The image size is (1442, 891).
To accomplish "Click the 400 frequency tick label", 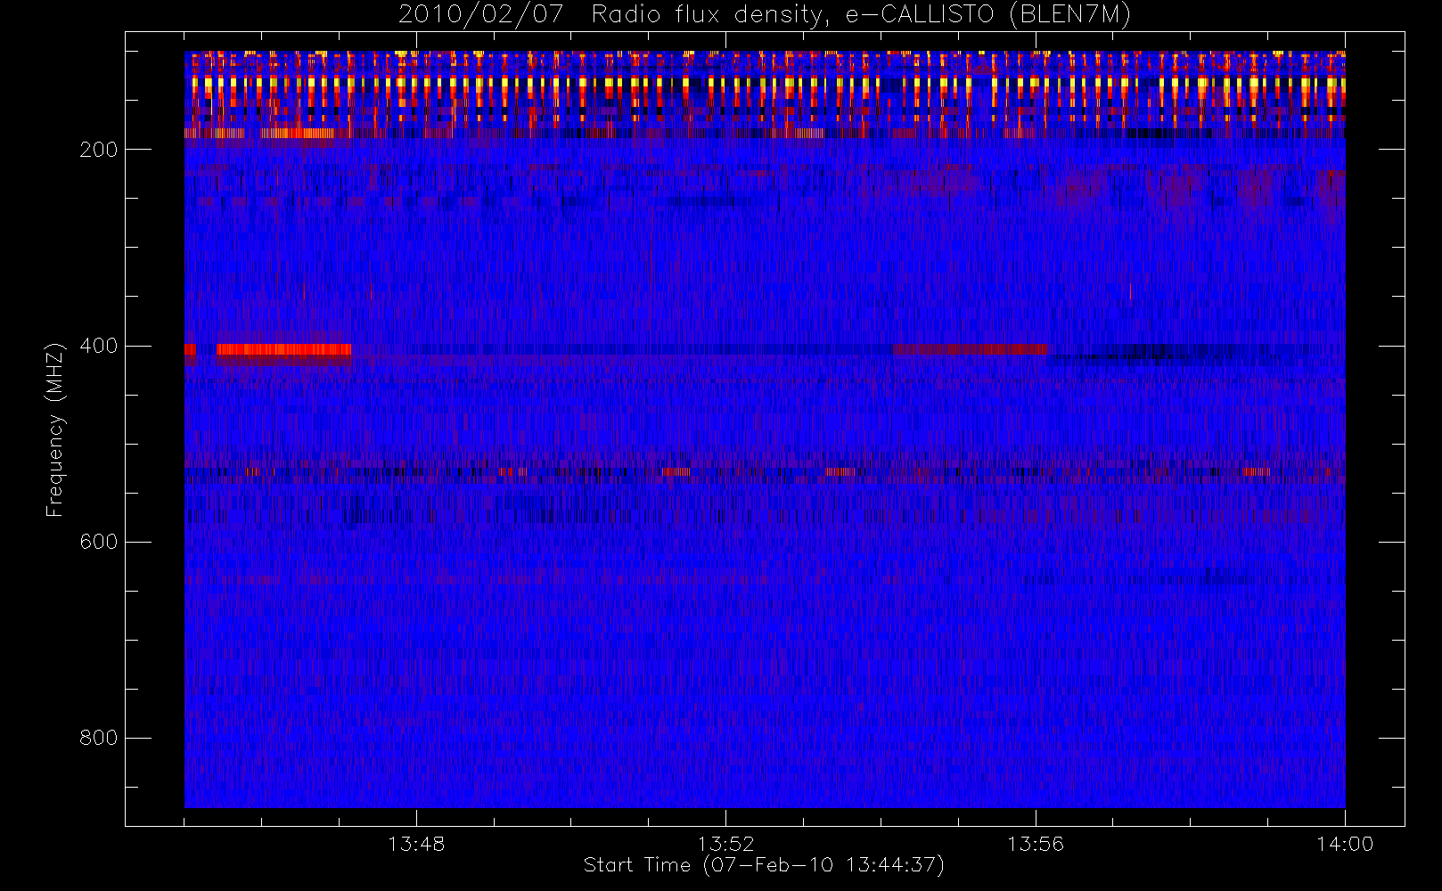I will 98,346.
